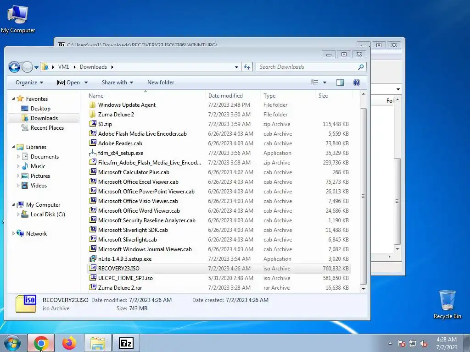Expand the arrow after Downloads breadcrumb
The image size is (470, 352).
(x=112, y=67)
